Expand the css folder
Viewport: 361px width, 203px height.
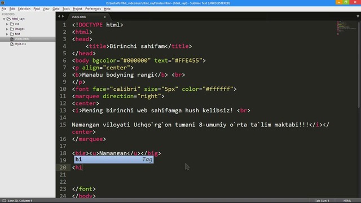(7, 24)
